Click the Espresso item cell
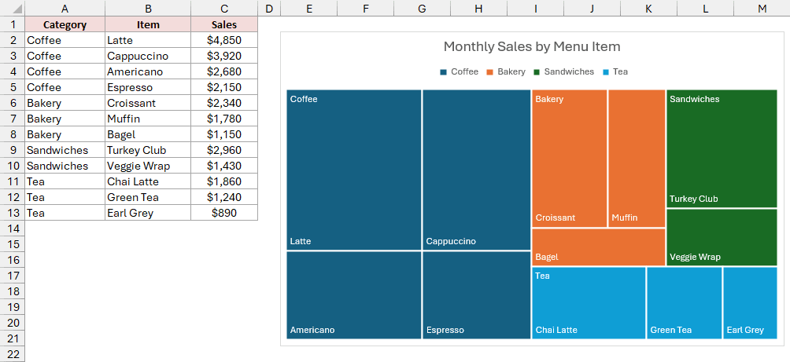This screenshot has width=790, height=362. 148,87
